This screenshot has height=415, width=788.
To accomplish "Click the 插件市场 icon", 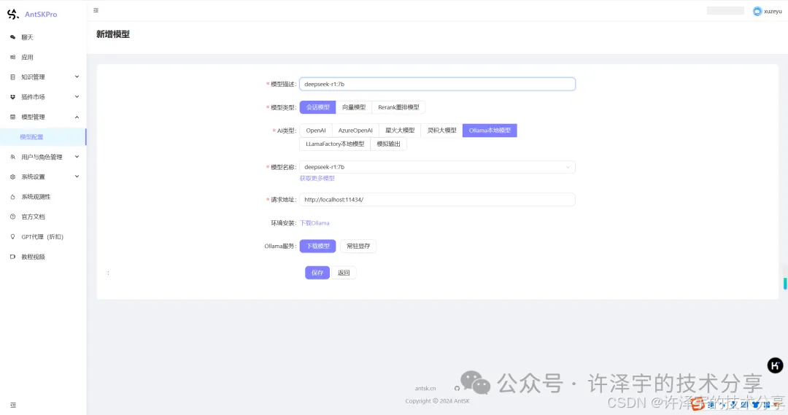I will [12, 97].
